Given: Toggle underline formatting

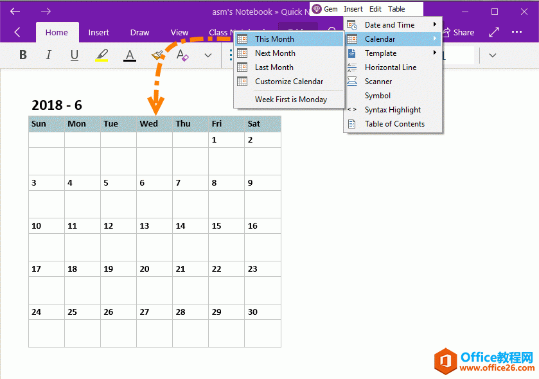Looking at the screenshot, I should pos(74,55).
